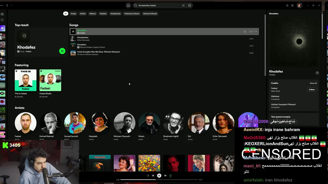328x184 pixels.
Task: Open Your Library sidebar icon
Action: pos(2,14)
